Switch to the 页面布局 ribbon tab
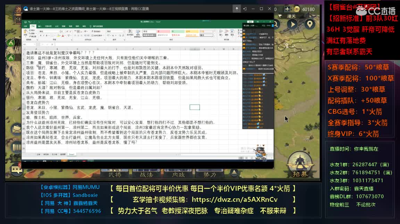Image resolution: width=400 pixels, height=224 pixels. pyautogui.click(x=48, y=26)
